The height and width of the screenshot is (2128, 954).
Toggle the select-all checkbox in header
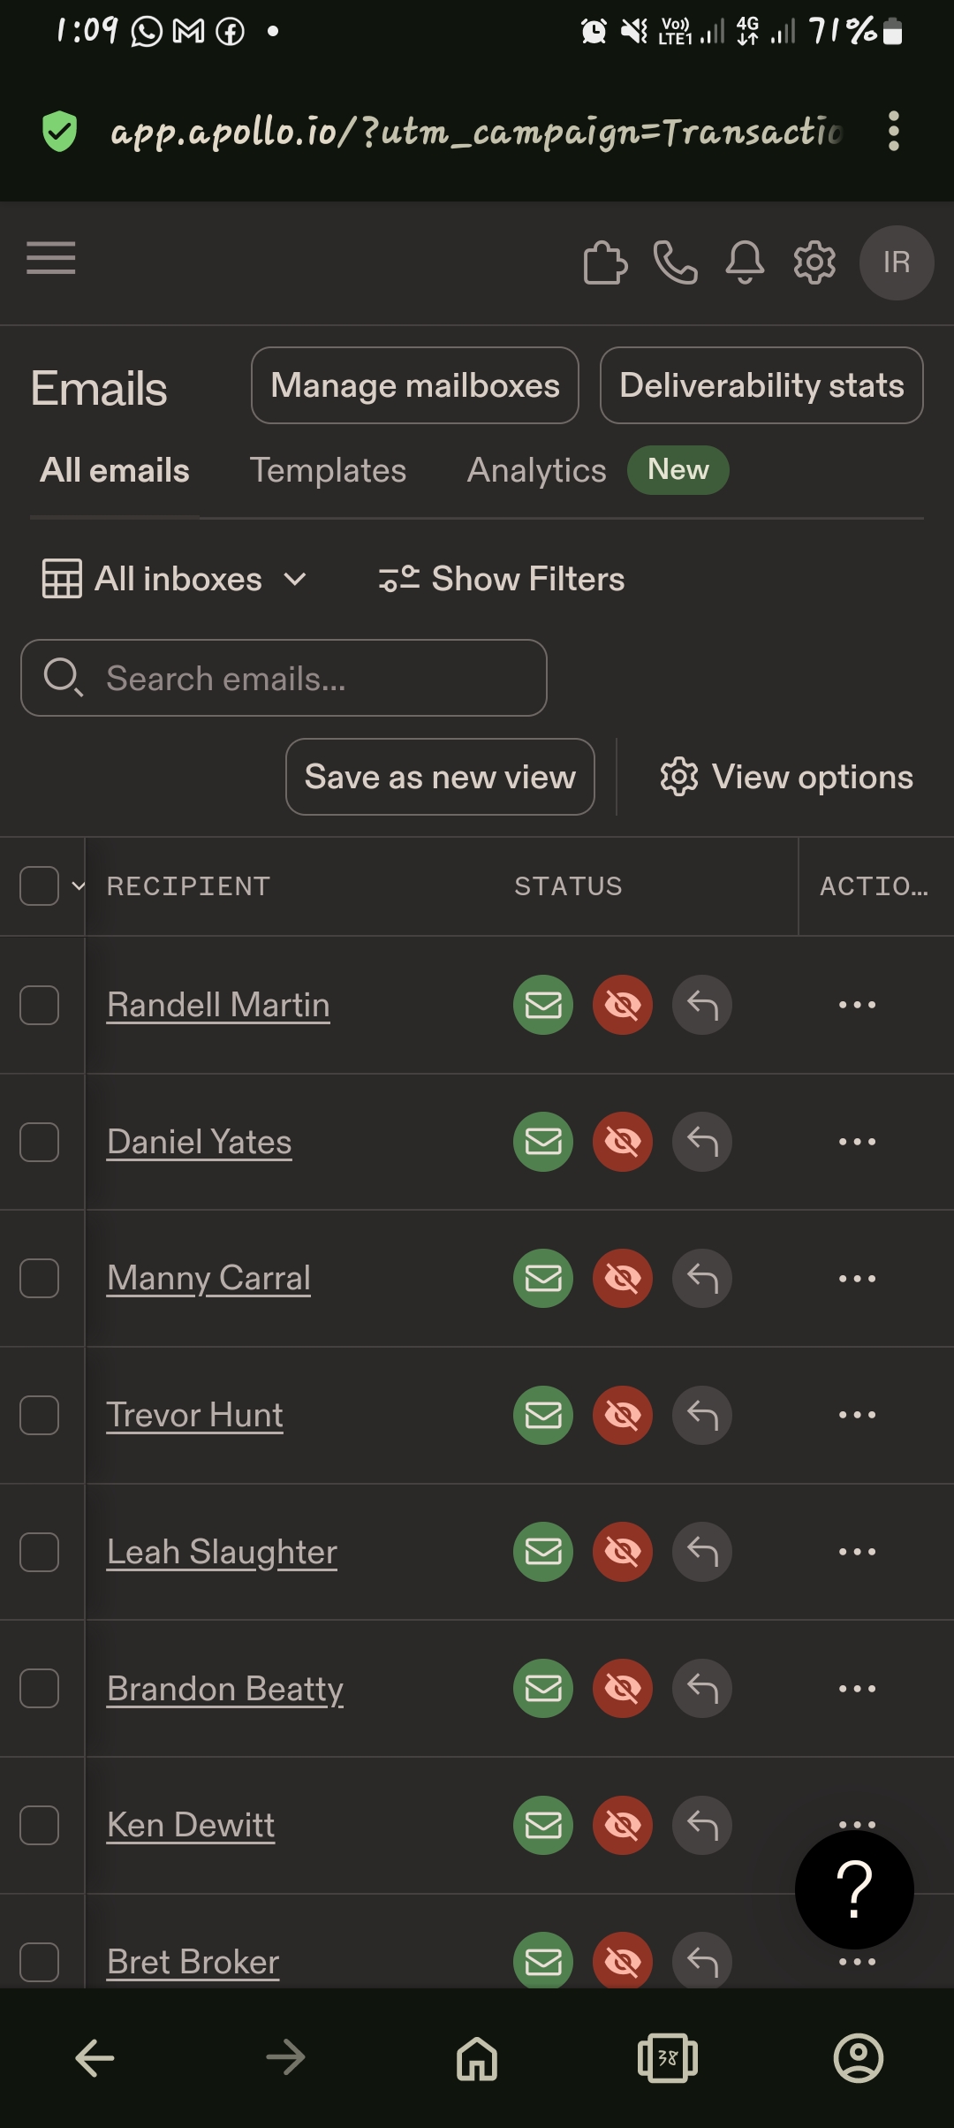(40, 885)
